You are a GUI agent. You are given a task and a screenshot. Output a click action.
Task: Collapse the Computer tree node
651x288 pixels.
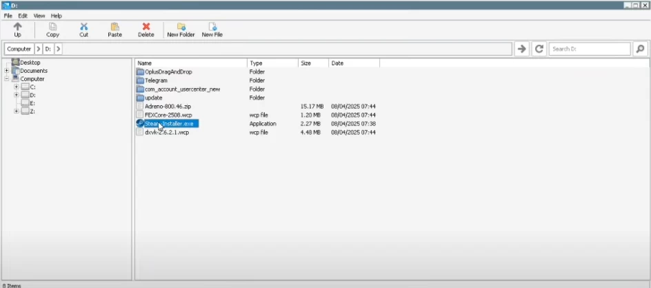pos(7,79)
